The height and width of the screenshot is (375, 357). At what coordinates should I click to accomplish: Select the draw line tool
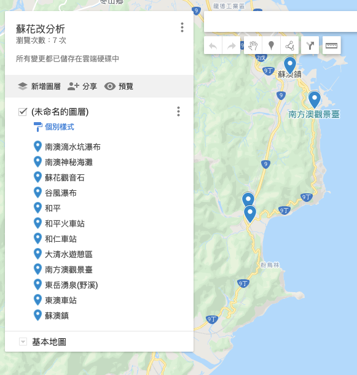pyautogui.click(x=290, y=45)
